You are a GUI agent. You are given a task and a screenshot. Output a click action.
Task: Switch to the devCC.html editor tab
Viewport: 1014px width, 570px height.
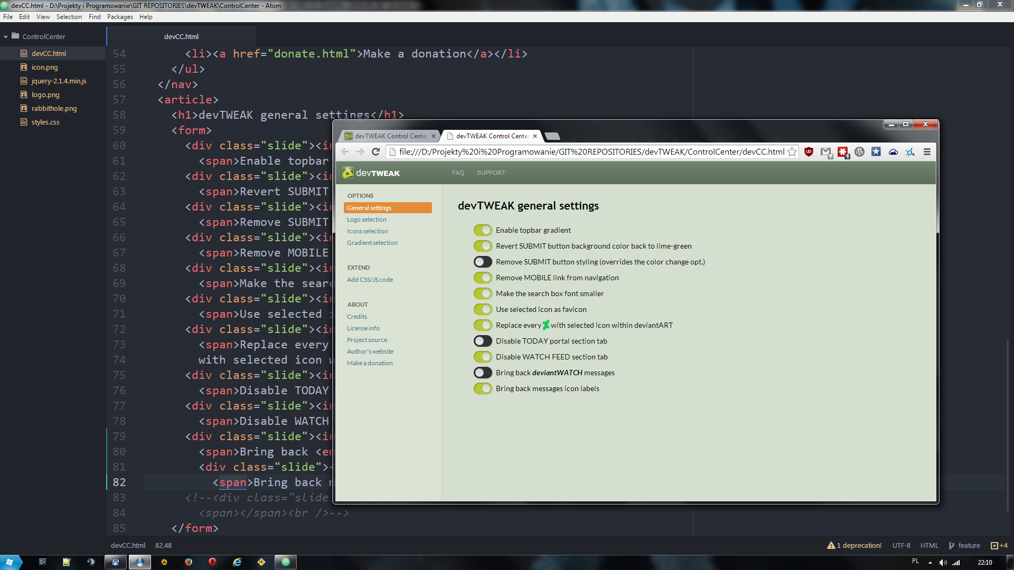pos(181,36)
